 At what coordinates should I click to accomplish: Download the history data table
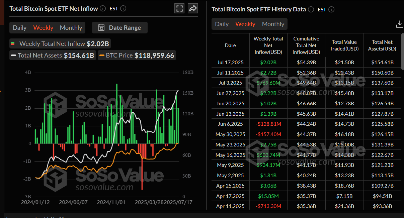coord(399,24)
